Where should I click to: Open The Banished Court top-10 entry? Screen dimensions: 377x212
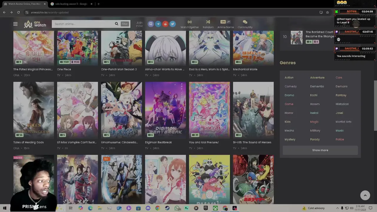pos(319,34)
